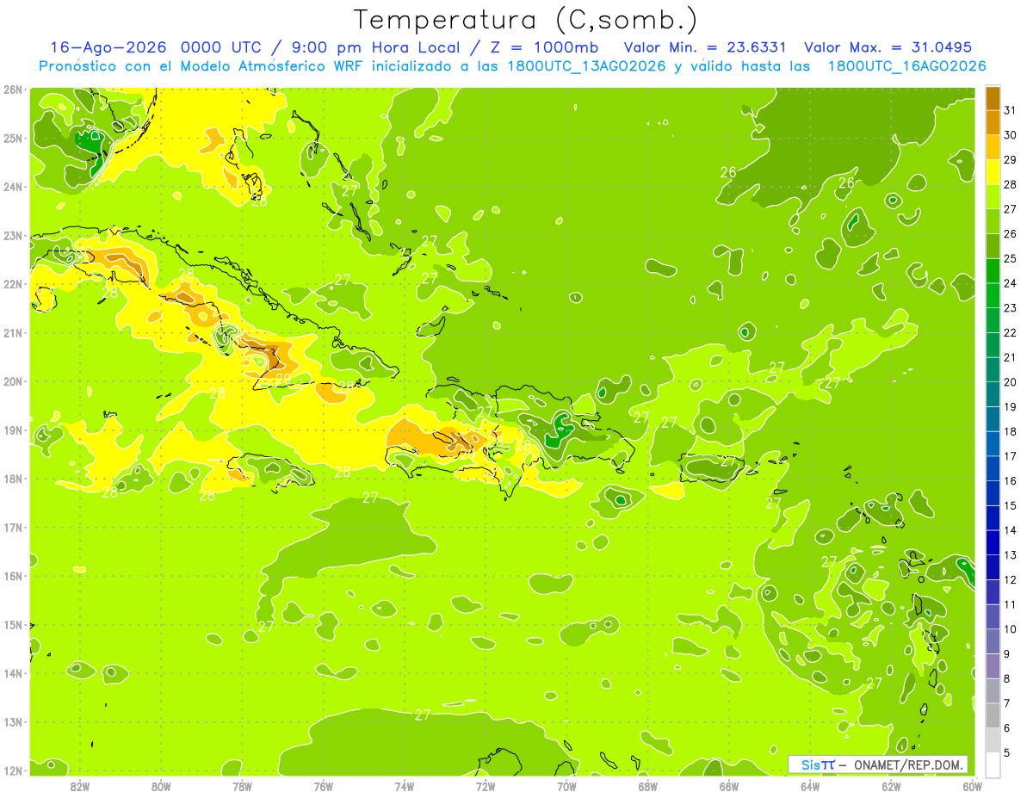Click the '12N' latitude axis label
Image resolution: width=1033 pixels, height=798 pixels.
tap(13, 770)
